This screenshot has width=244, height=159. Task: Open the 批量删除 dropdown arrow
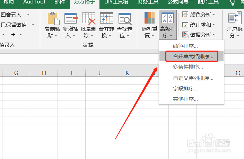click(92, 36)
